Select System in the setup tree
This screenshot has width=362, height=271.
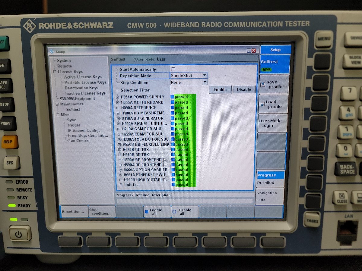64,61
